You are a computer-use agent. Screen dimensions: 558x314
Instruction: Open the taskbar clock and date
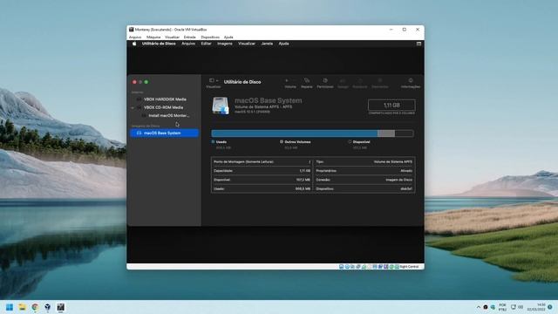[x=537, y=307]
